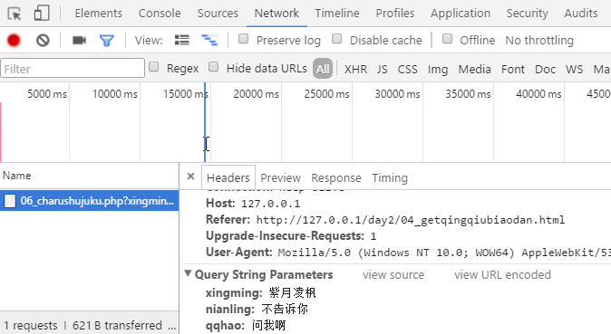Switch to large request rows view icon
This screenshot has width=611, height=334.
point(182,40)
